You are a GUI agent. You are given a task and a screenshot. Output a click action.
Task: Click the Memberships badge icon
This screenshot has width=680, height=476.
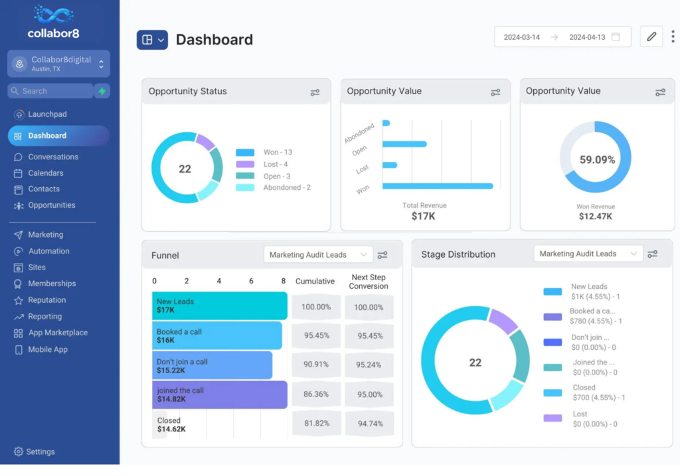18,283
